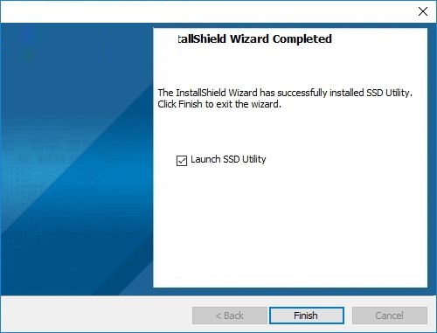The width and height of the screenshot is (437, 333).
Task: Click the blue decorative banner image
Action: pyautogui.click(x=77, y=159)
